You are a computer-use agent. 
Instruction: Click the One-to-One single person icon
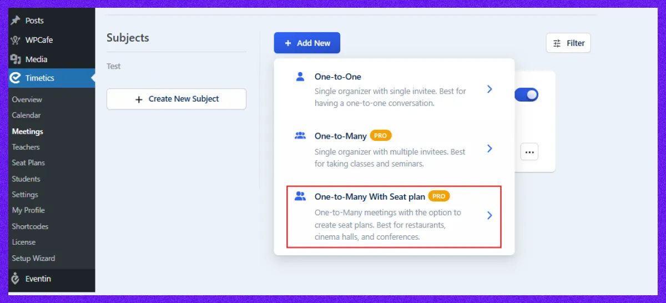[300, 77]
